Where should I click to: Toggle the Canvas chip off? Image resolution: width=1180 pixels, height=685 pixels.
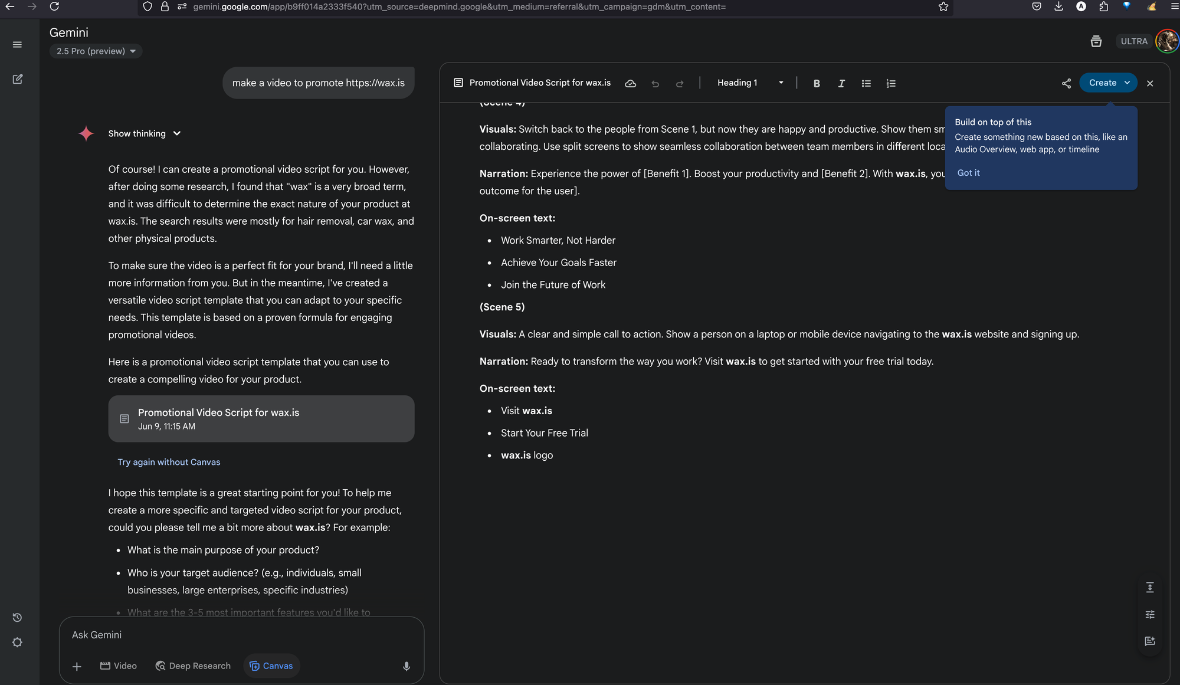click(271, 666)
